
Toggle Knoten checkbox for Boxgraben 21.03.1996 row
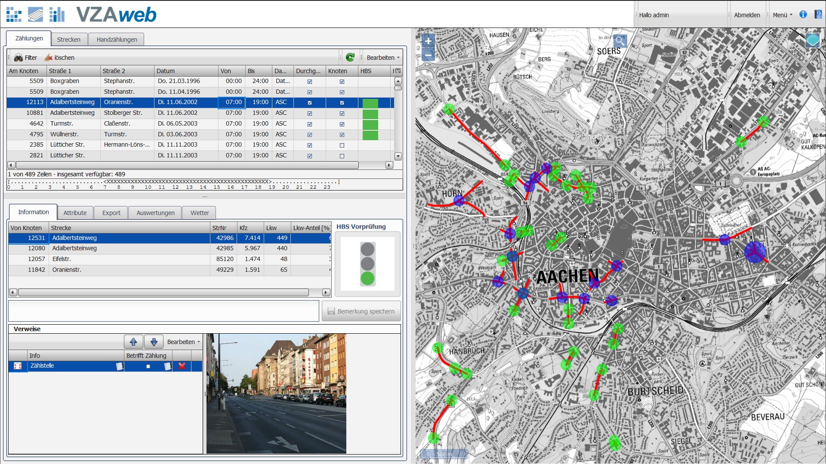pos(342,82)
